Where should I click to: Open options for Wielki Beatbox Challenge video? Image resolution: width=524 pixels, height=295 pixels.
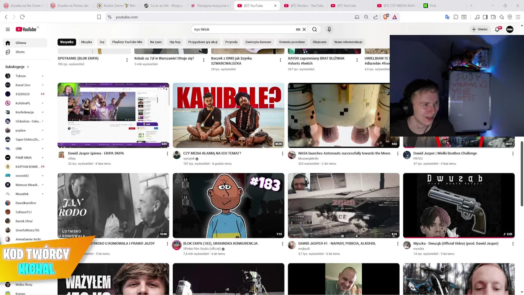click(x=513, y=154)
